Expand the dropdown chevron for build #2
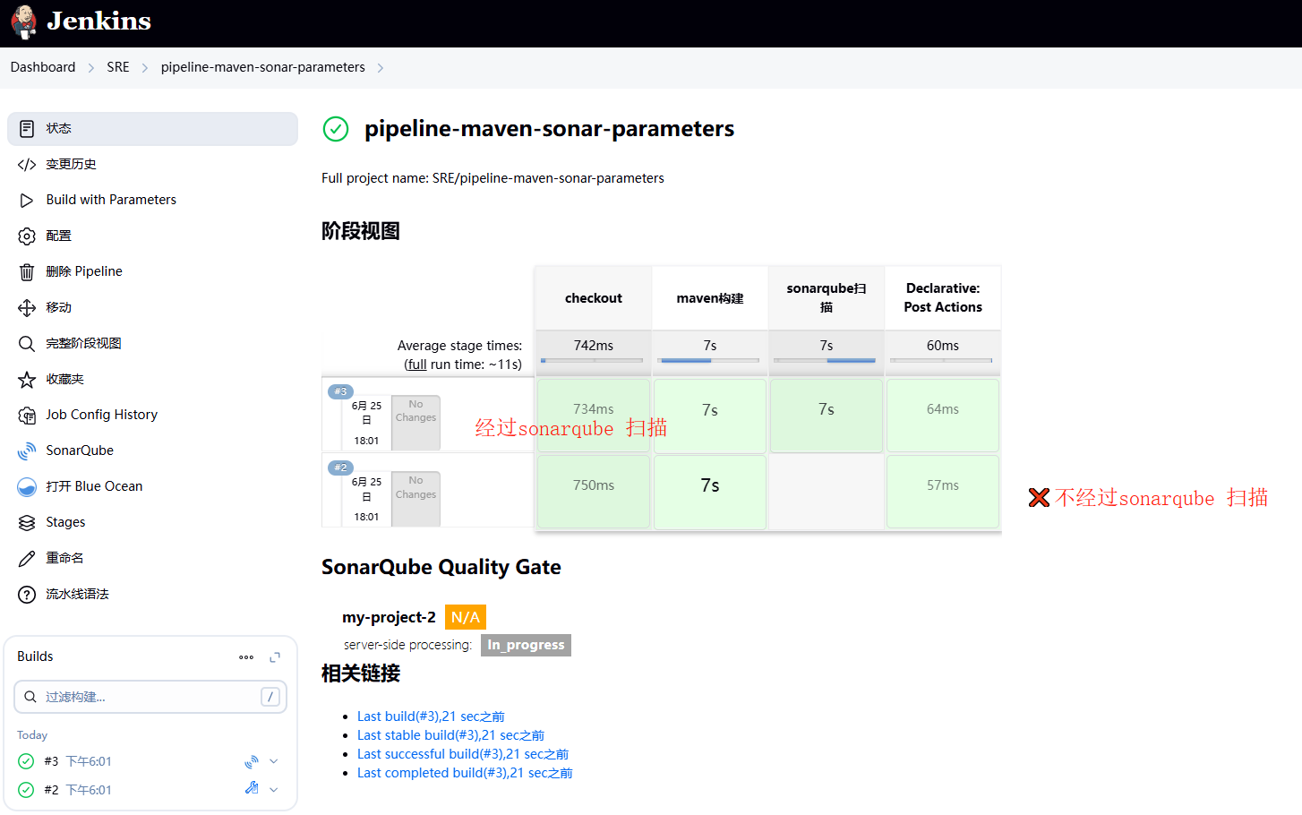This screenshot has width=1302, height=815. (x=274, y=790)
